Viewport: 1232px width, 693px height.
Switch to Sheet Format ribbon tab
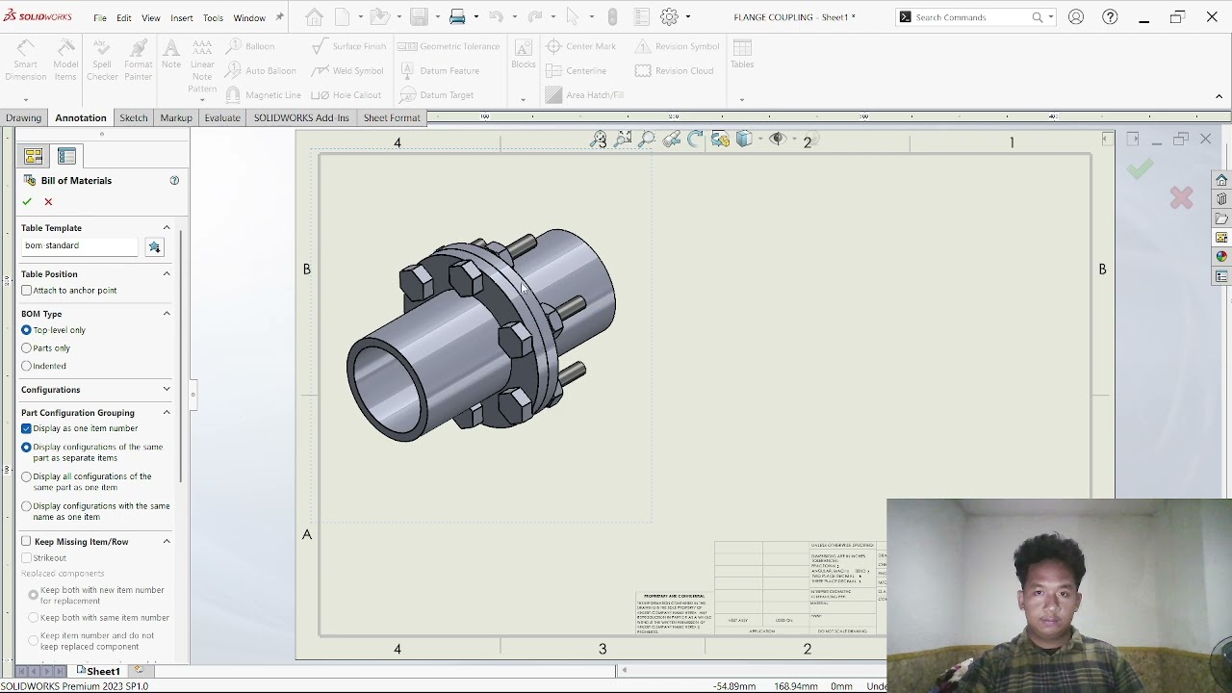click(x=392, y=117)
